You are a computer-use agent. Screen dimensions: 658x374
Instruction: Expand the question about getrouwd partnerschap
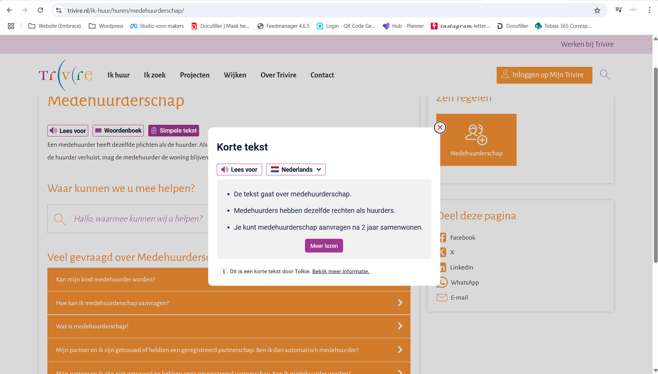point(229,350)
